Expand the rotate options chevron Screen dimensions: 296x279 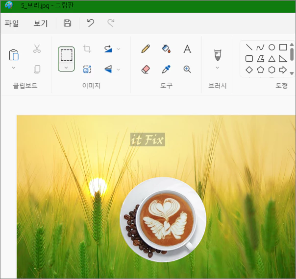119,49
